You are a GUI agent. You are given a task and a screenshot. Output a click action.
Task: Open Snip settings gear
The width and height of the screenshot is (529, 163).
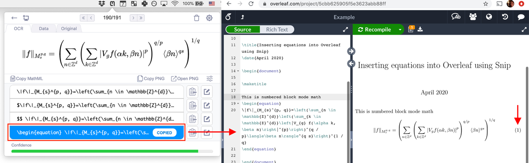209,18
